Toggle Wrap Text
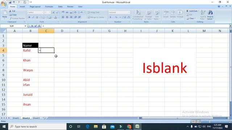Image resolution: width=232 pixels, height=130 pixels. [x=93, y=12]
